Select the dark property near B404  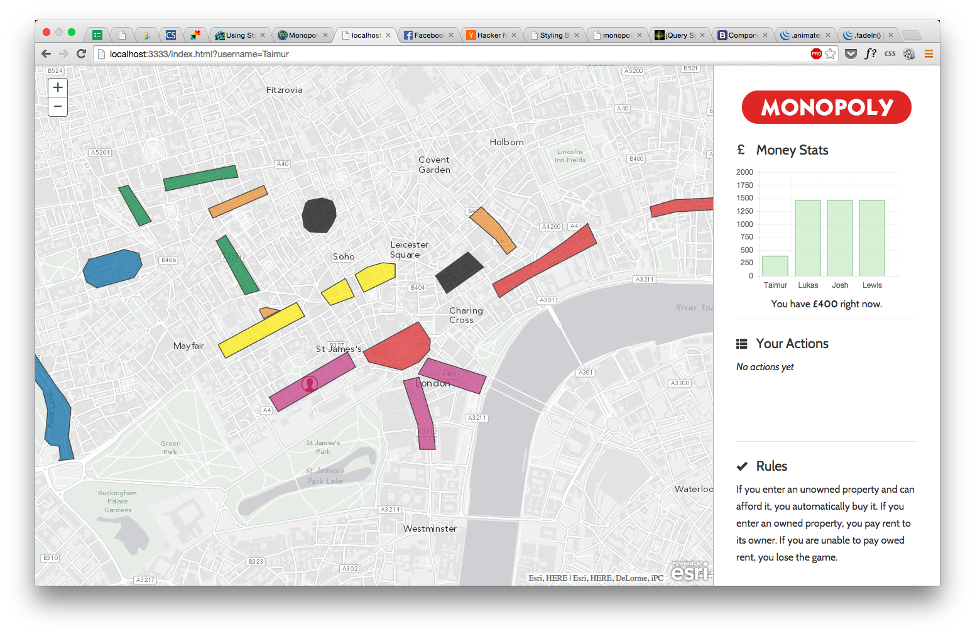click(x=459, y=273)
